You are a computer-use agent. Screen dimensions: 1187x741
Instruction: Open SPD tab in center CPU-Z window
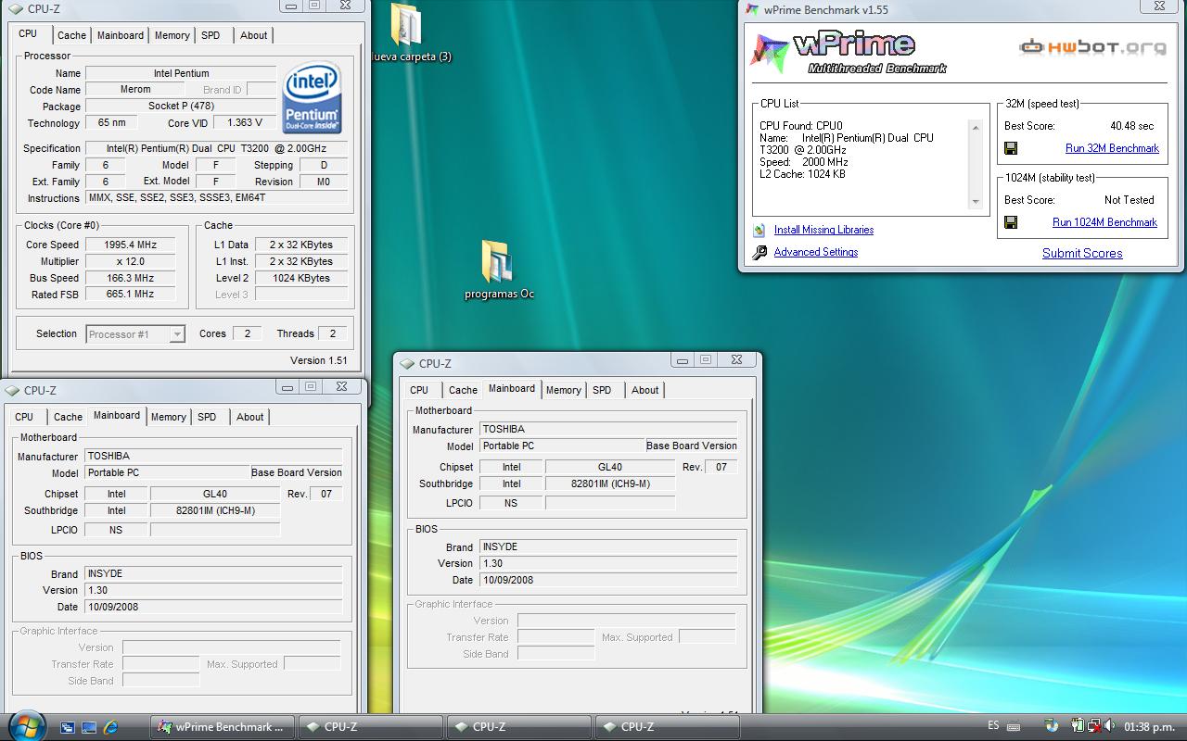coord(602,390)
